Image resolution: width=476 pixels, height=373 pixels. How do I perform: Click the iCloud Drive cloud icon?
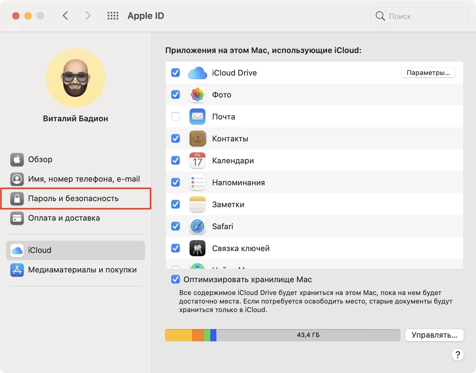coord(197,73)
